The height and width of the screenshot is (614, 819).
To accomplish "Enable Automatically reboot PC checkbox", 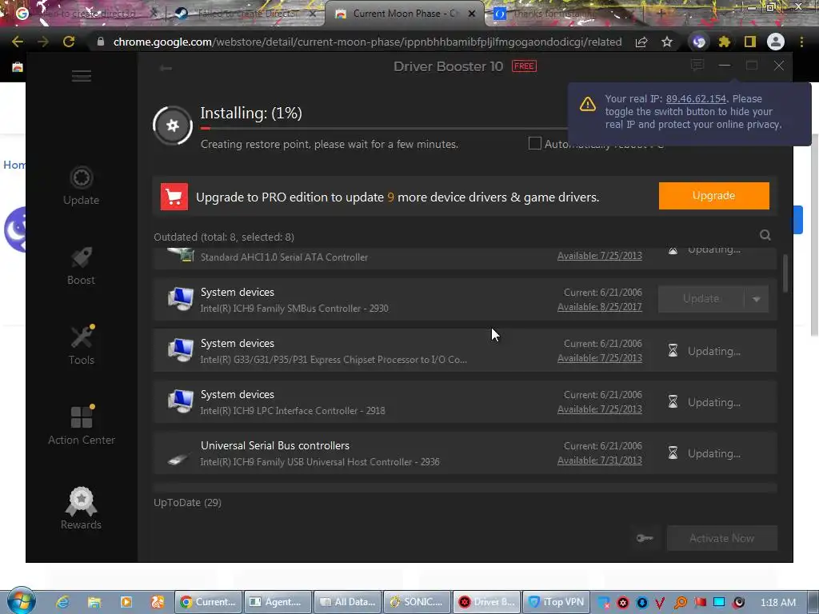I will (x=534, y=143).
